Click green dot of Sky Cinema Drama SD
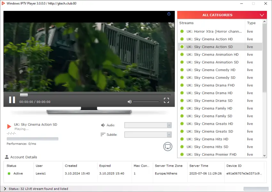The height and width of the screenshot is (192, 272). pyautogui.click(x=182, y=101)
